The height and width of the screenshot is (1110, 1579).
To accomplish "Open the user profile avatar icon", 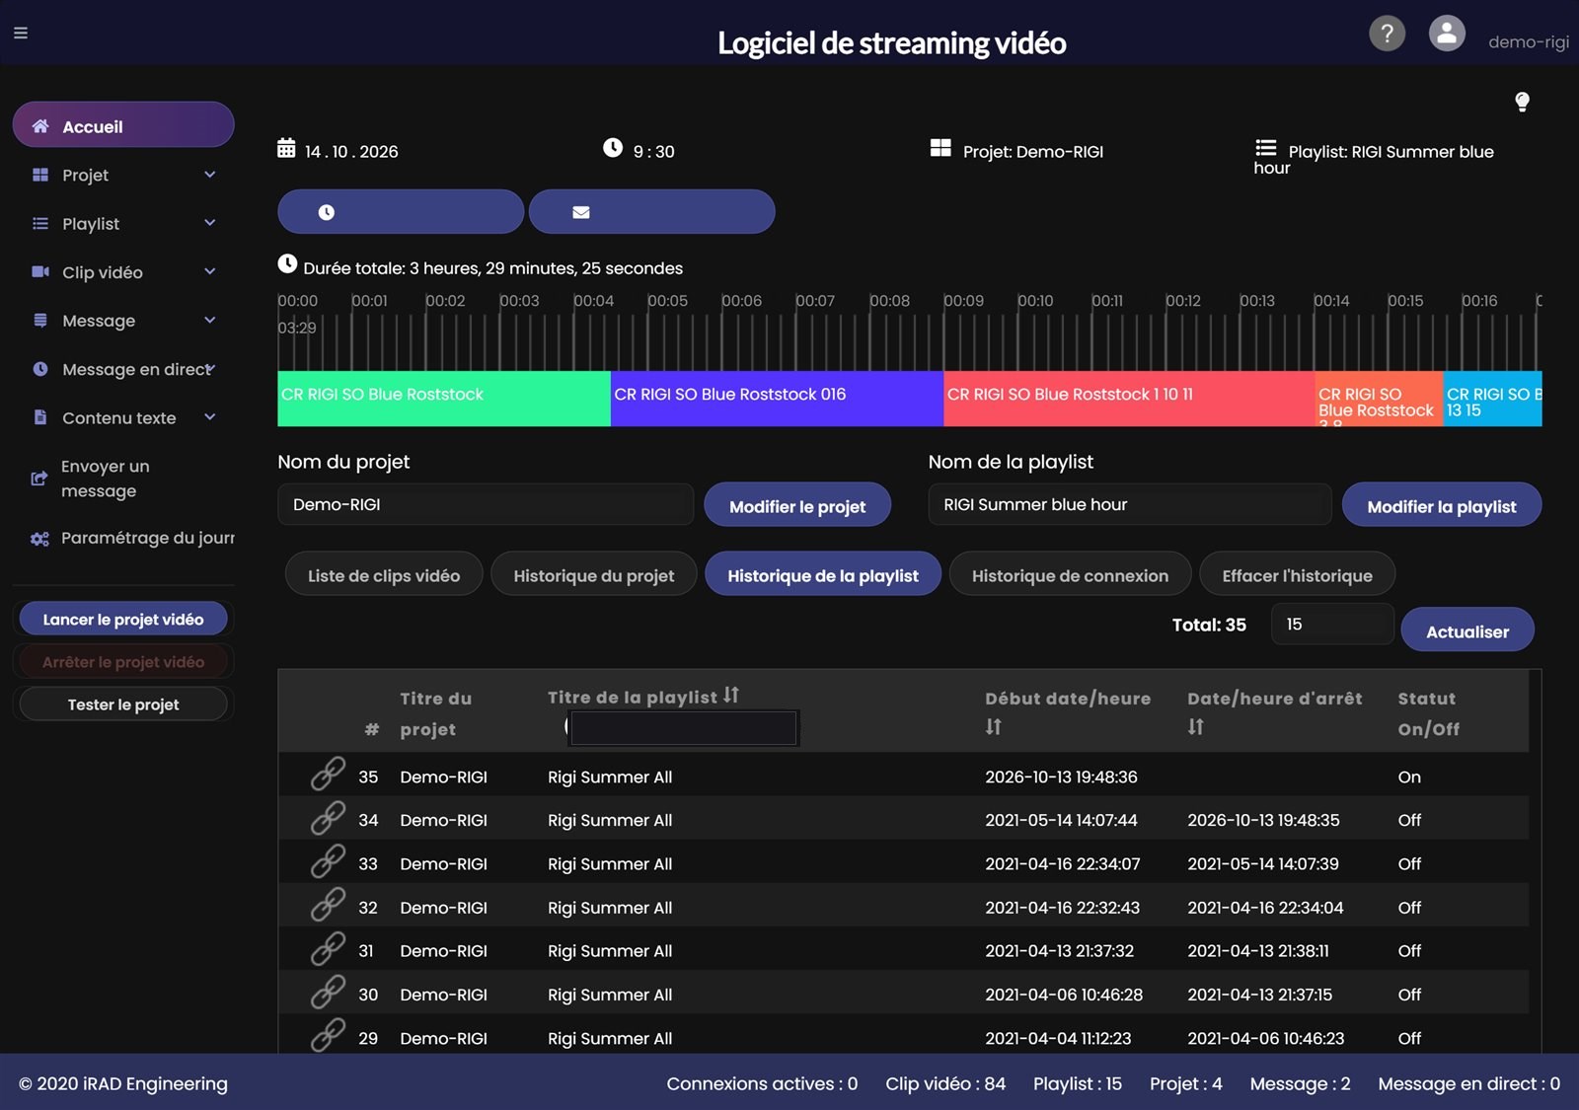I will pos(1447,34).
